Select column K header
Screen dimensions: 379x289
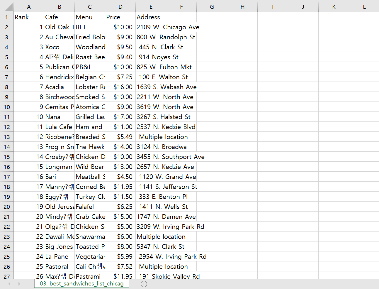click(x=334, y=7)
